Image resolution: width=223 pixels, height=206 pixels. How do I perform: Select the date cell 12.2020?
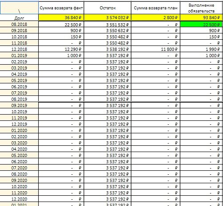(x=19, y=199)
